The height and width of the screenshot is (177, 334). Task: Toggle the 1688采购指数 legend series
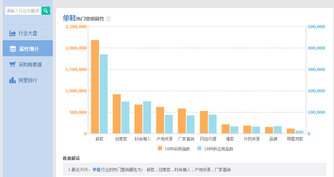pos(177,149)
